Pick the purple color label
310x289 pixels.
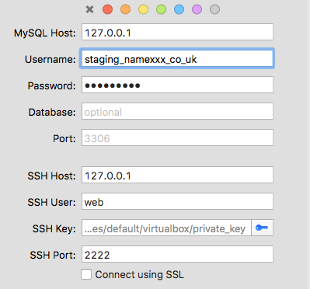[x=197, y=9]
